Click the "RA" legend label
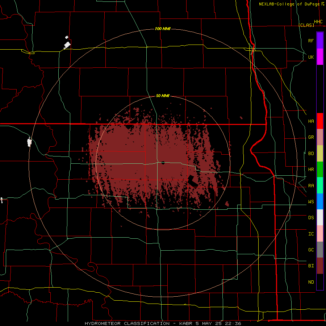 [311, 186]
